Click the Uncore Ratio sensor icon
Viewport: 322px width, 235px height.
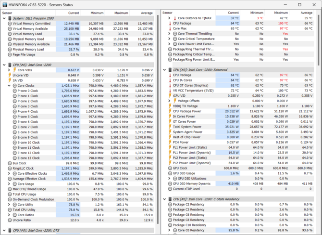[x=10, y=220]
